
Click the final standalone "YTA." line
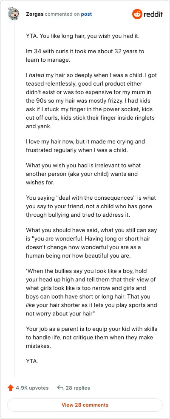pos(32,361)
